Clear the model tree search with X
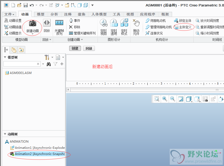The width and height of the screenshot is (224, 166). (38, 64)
